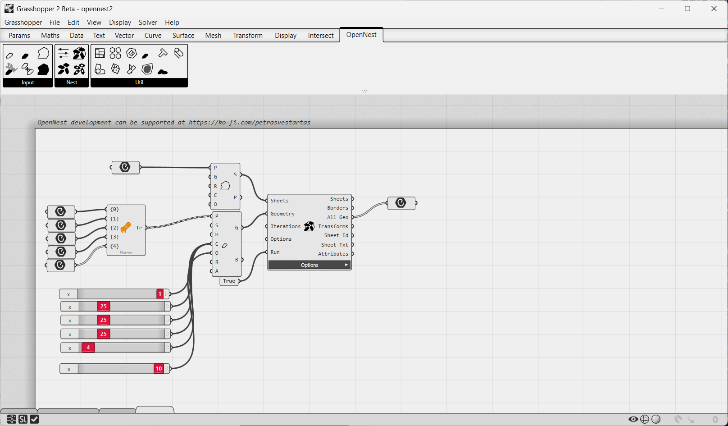Switch to the Transform tab
The height and width of the screenshot is (426, 728).
pos(248,36)
